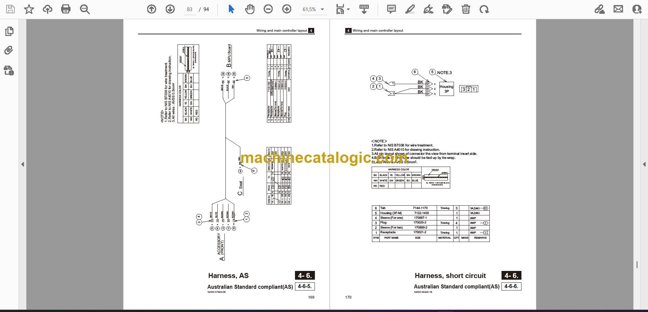Rotate the page view
Screen dimensions: 648x312
[x=484, y=9]
